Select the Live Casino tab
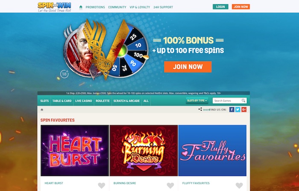Image resolution: width=299 pixels, height=191 pixels. [84, 101]
